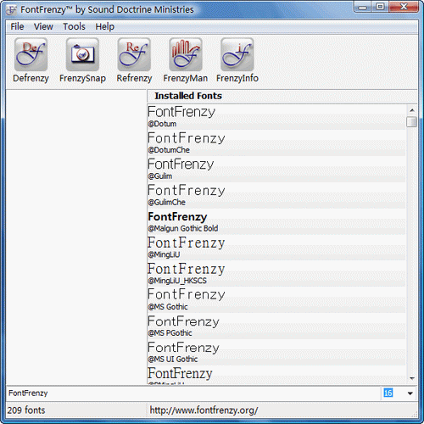Viewport: 424px width, 424px height.
Task: Click the scrollbar down arrow
Action: tap(412, 378)
